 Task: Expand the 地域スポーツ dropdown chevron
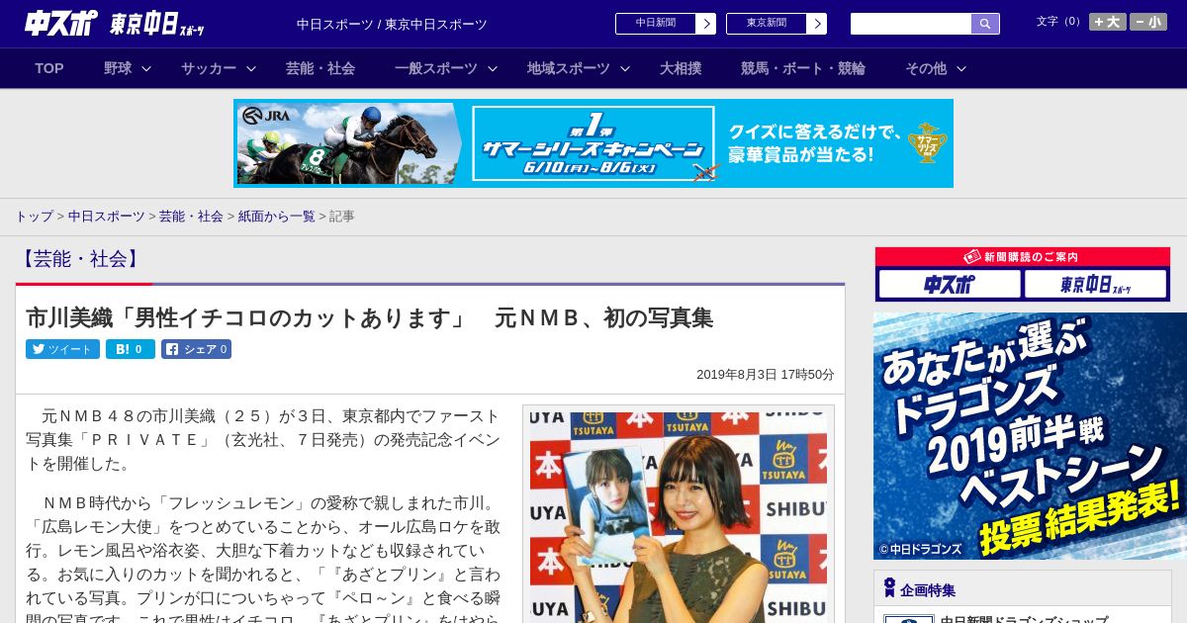(625, 69)
